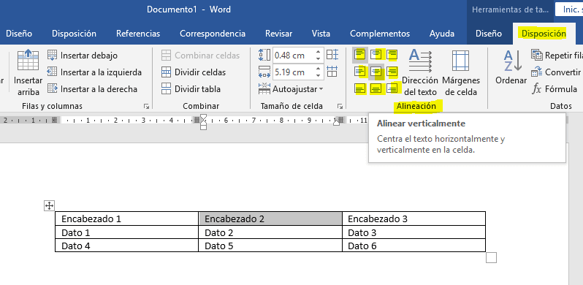Click Insertar a la derecha
This screenshot has height=285, width=583.
pos(93,89)
